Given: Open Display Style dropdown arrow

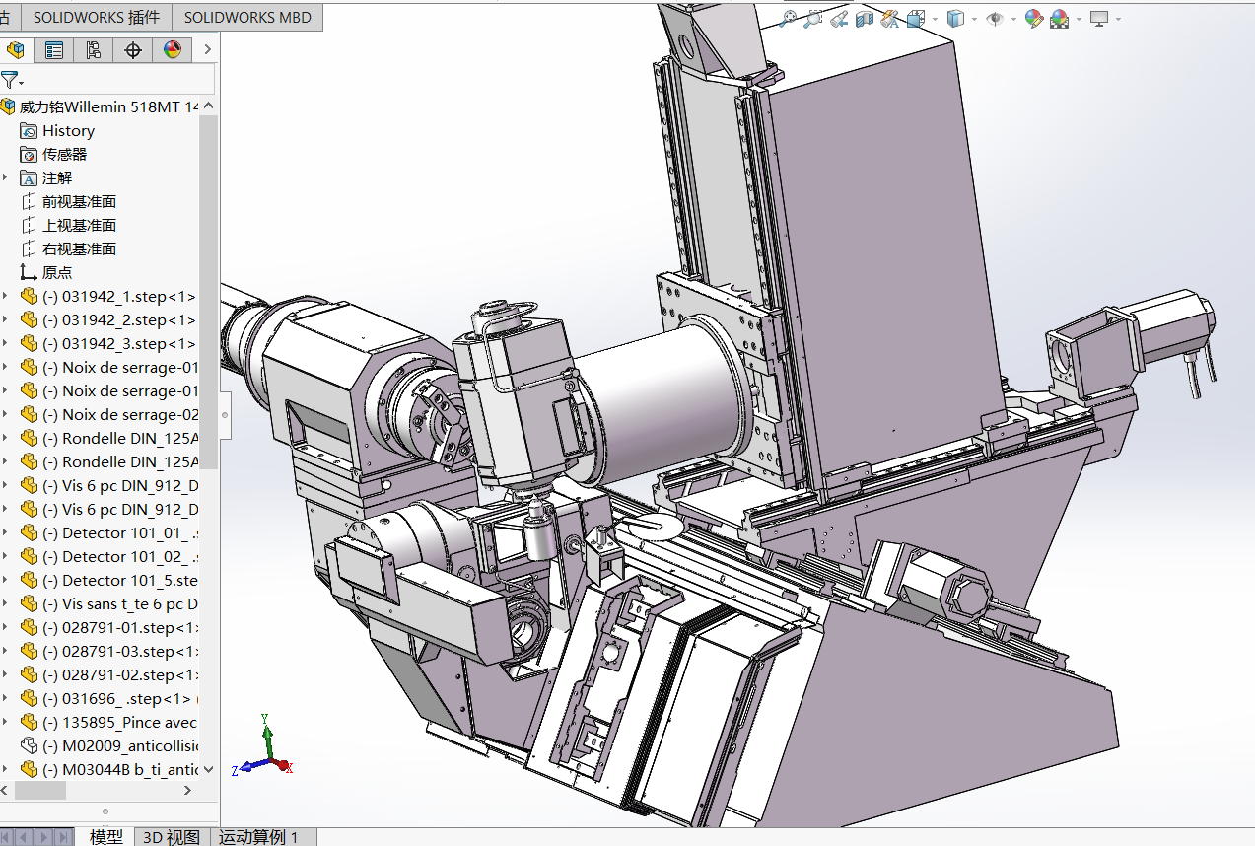Looking at the screenshot, I should (973, 19).
